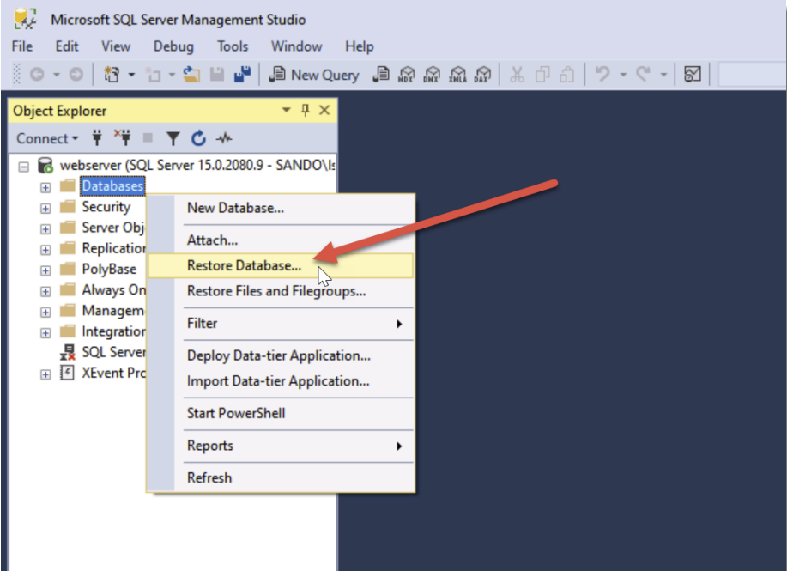The height and width of the screenshot is (571, 787).
Task: Select the PolyBase tree item
Action: (x=109, y=269)
